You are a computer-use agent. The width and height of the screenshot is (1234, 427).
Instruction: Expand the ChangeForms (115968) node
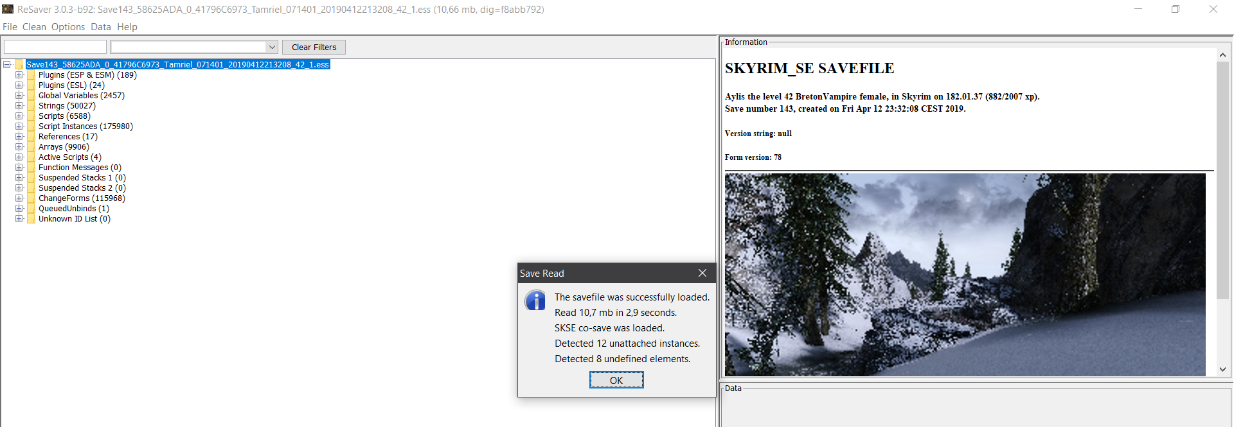pyautogui.click(x=19, y=198)
